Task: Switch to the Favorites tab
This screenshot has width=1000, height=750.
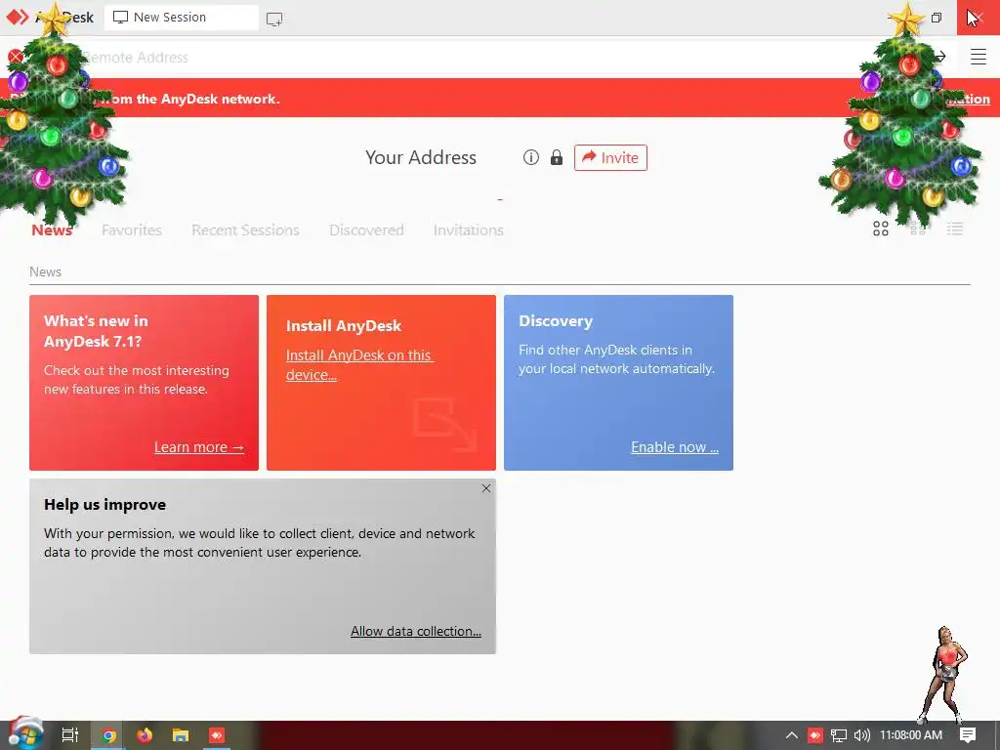Action: [132, 229]
